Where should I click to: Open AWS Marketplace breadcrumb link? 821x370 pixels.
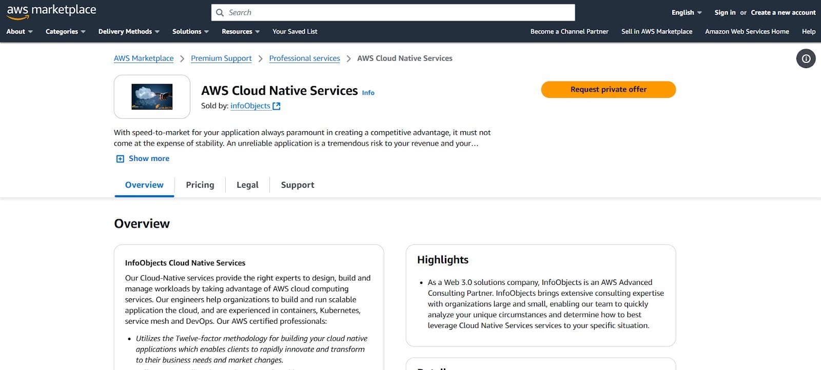144,58
